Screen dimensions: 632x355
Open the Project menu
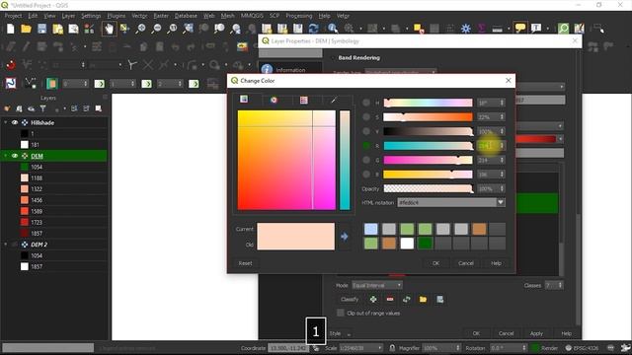pyautogui.click(x=13, y=16)
